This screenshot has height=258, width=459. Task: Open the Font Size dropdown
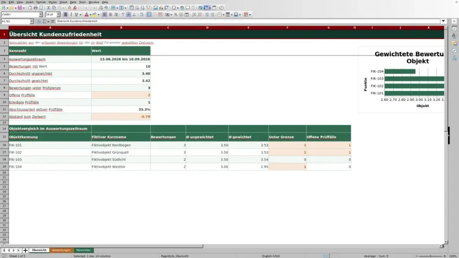[58, 14]
